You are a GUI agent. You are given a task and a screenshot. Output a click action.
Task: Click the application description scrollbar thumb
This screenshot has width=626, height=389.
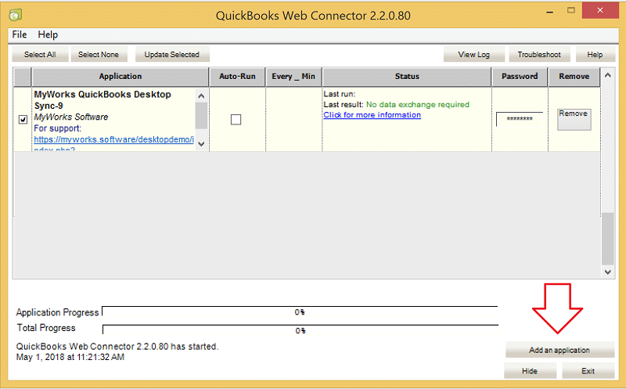(x=201, y=115)
